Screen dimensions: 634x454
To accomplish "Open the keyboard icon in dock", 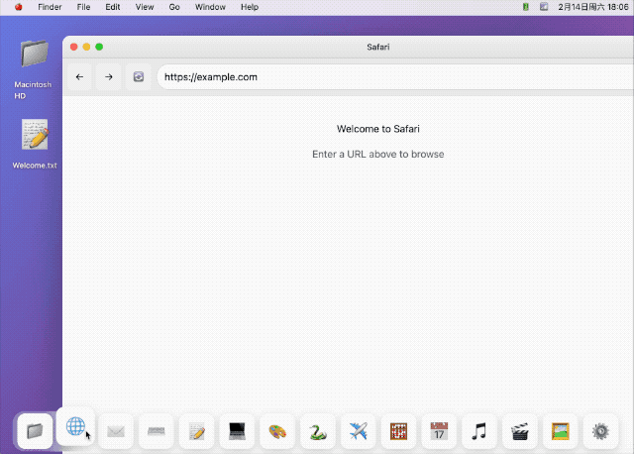I will pyautogui.click(x=157, y=431).
